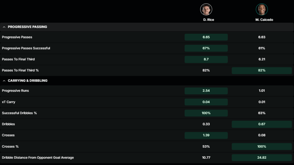
Task: Click M. Caicedo's player avatar photo
Action: coord(262,9)
